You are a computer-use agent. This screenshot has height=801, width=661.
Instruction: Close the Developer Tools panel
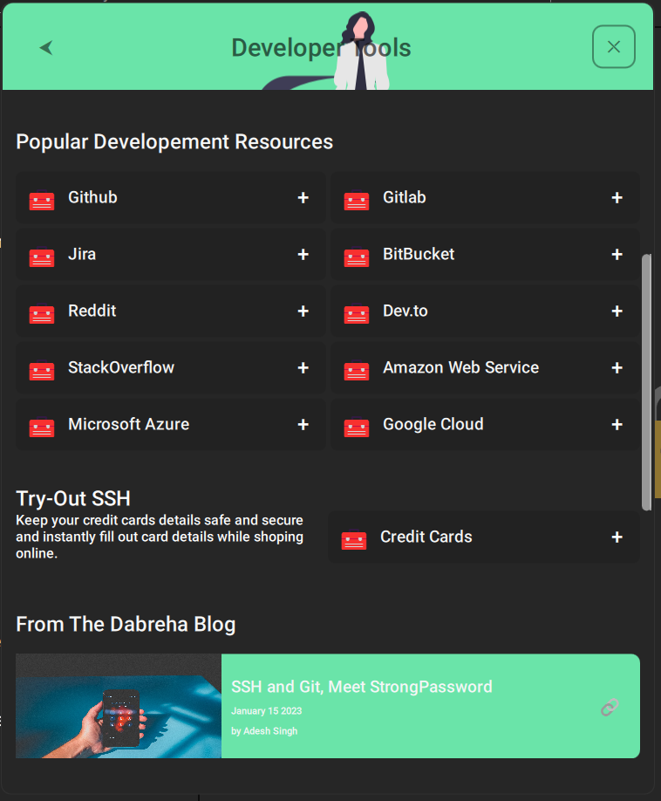pos(613,47)
